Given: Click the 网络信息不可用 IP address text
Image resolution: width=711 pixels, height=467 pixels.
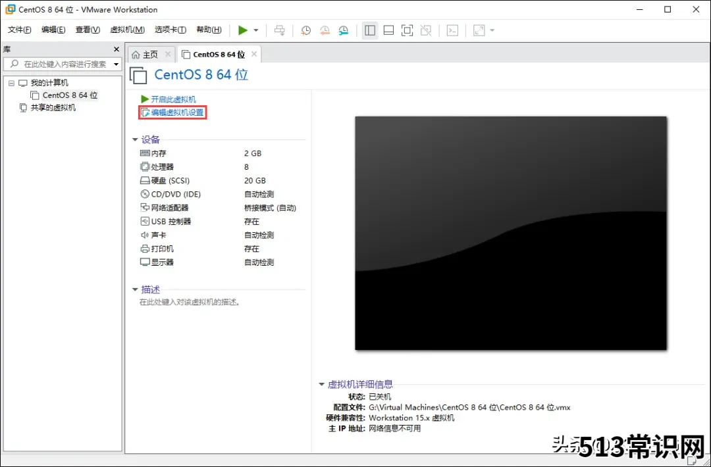Looking at the screenshot, I should [x=394, y=428].
